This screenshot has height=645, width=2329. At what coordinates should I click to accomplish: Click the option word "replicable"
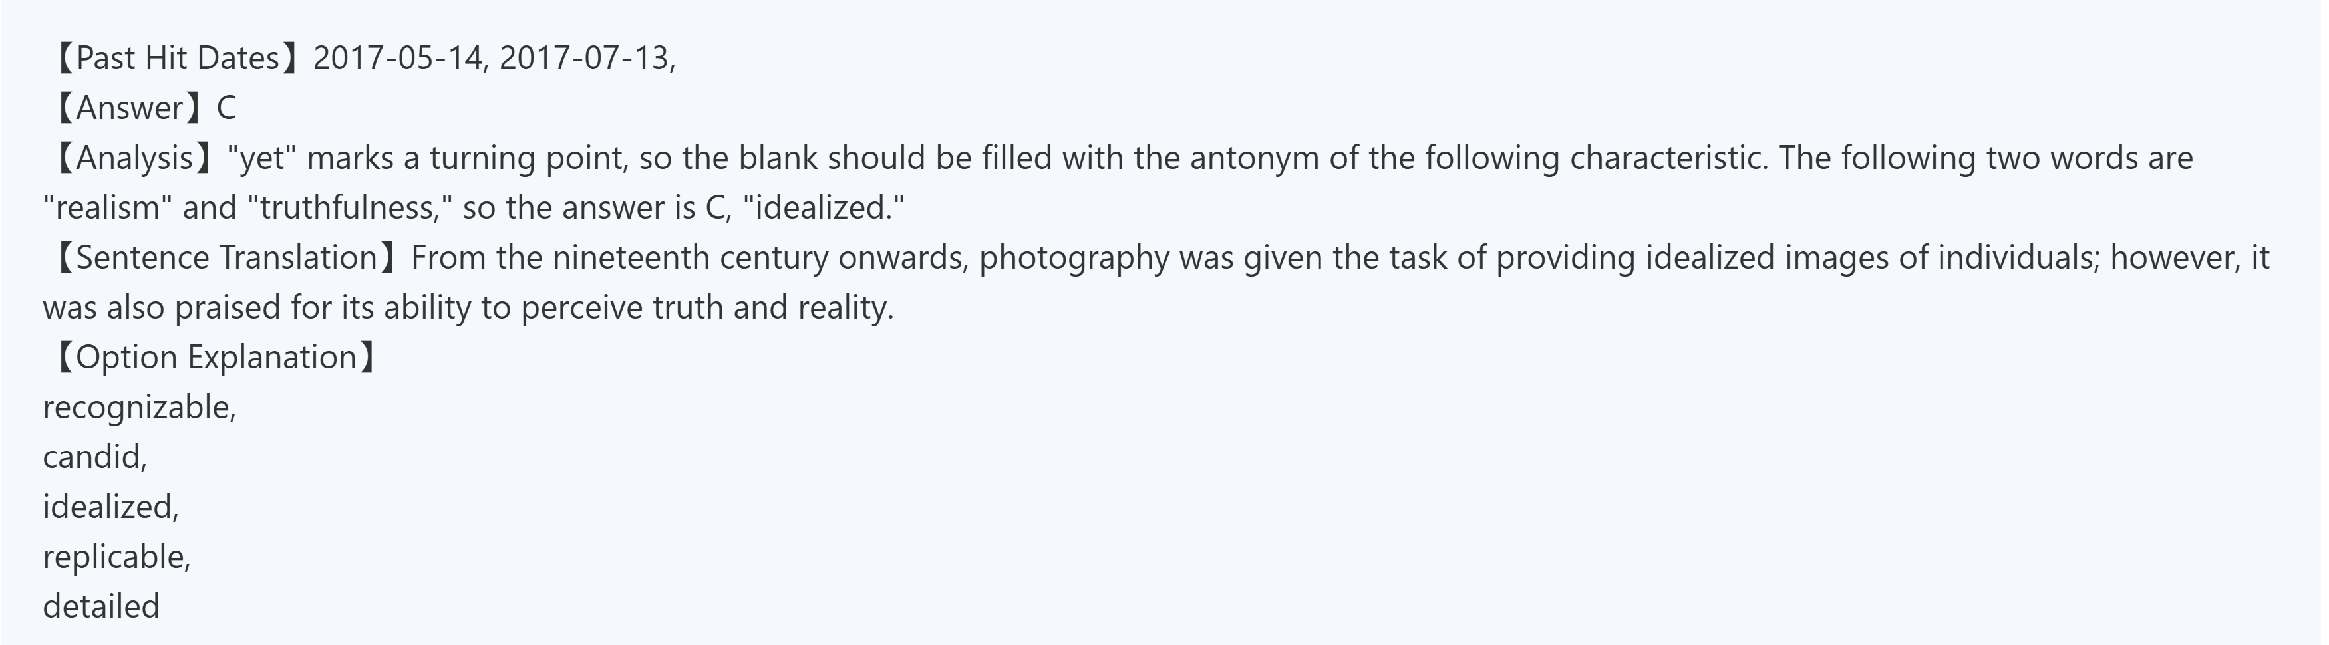pyautogui.click(x=114, y=557)
